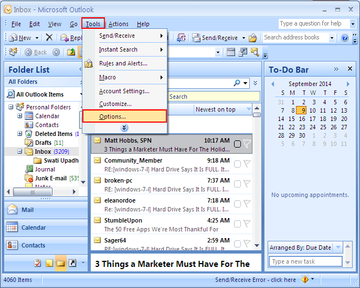Click the flag on Matt Hobbs message
This screenshot has height=288, width=360.
click(x=247, y=144)
